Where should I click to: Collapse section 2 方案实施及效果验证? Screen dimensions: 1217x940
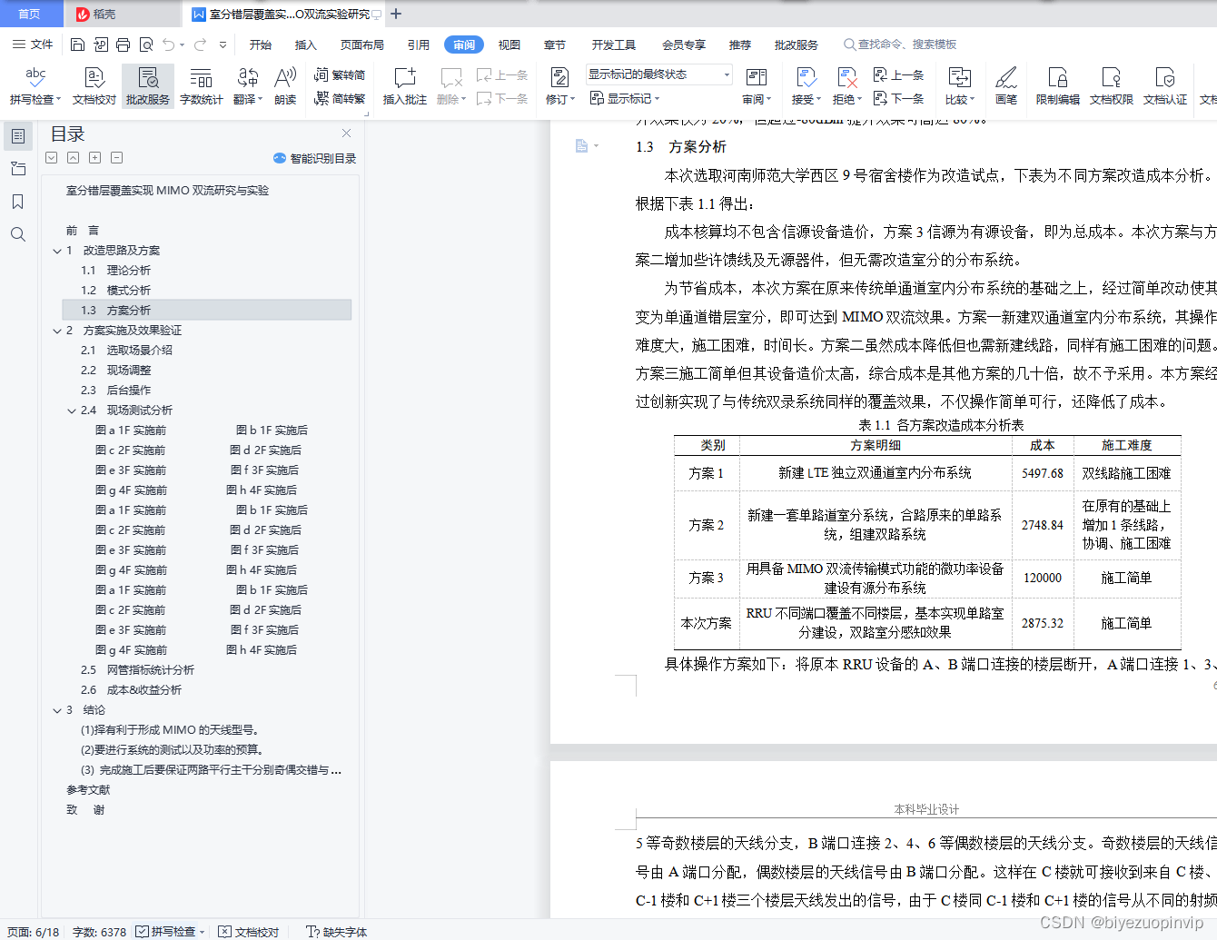pyautogui.click(x=57, y=331)
